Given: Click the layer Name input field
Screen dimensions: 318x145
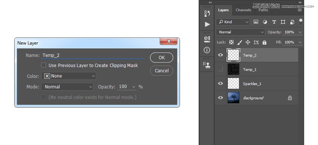Looking at the screenshot, I should point(93,55).
